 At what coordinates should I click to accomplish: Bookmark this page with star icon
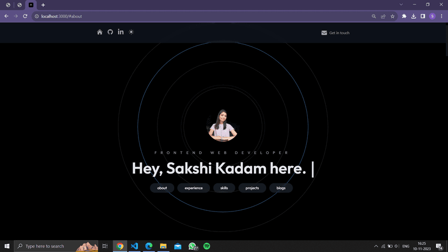coord(393,16)
